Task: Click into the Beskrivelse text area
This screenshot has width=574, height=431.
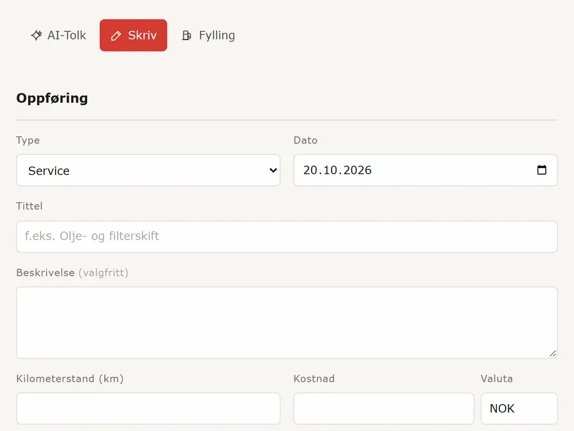Action: pos(287,323)
